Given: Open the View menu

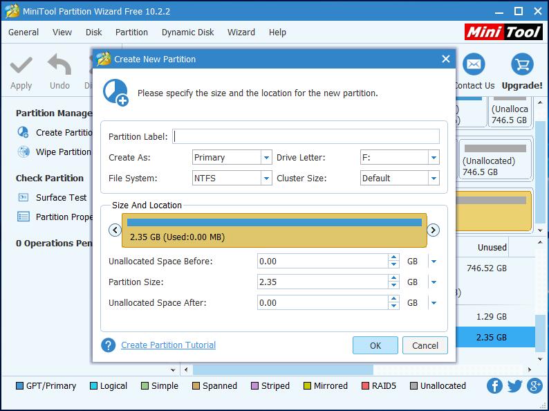Looking at the screenshot, I should 62,33.
